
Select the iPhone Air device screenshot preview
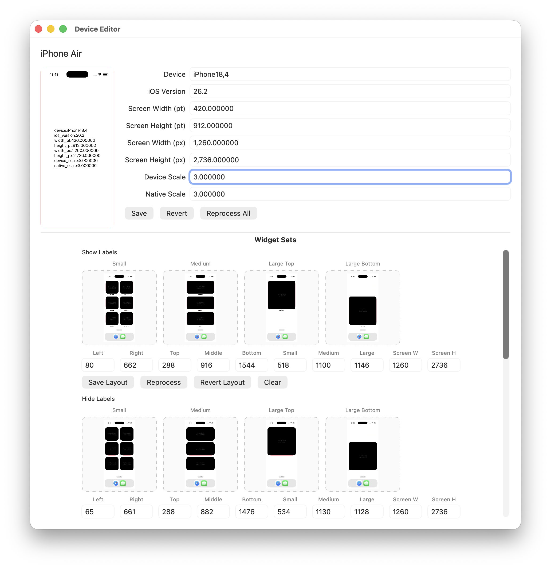[x=77, y=148]
